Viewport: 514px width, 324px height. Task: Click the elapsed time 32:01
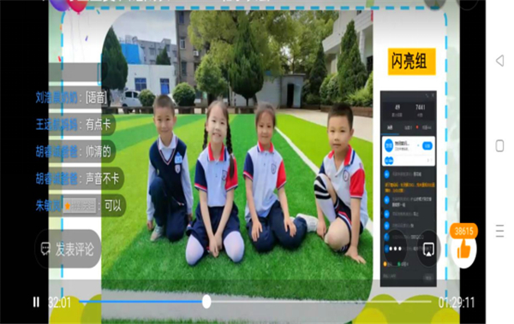[59, 302]
